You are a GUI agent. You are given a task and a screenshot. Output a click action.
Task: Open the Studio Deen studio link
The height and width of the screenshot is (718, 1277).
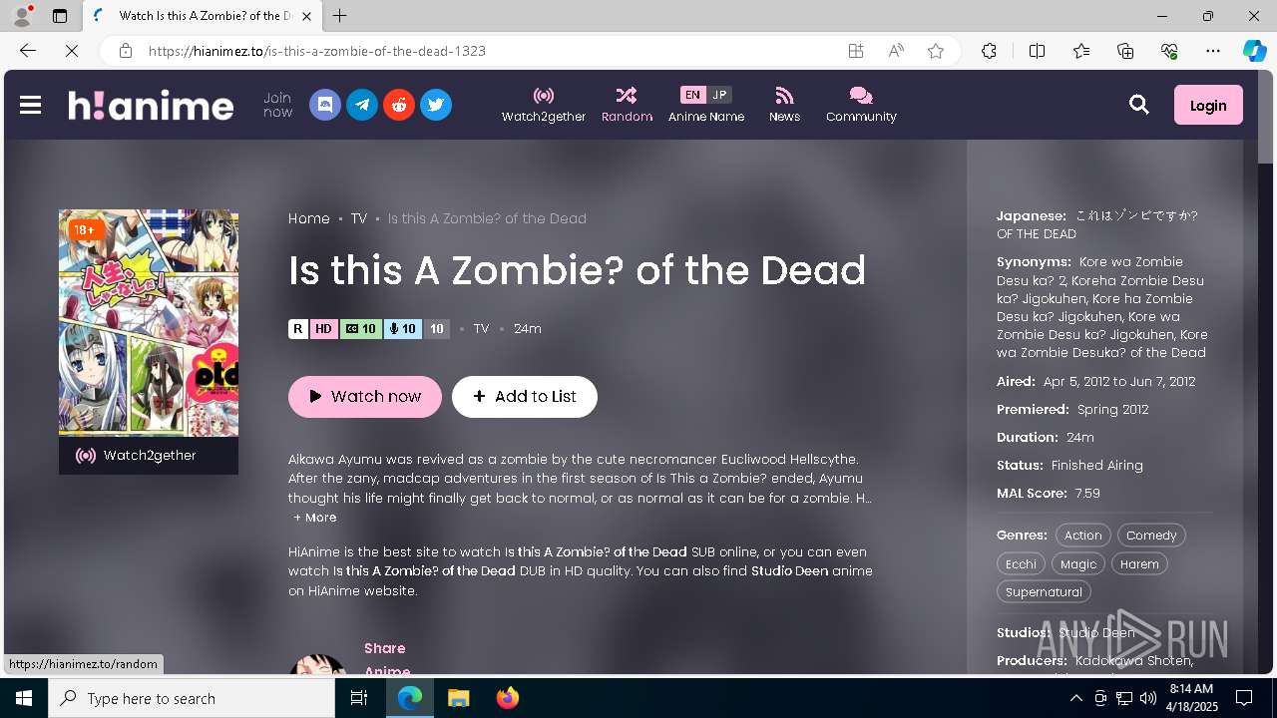pos(1096,632)
